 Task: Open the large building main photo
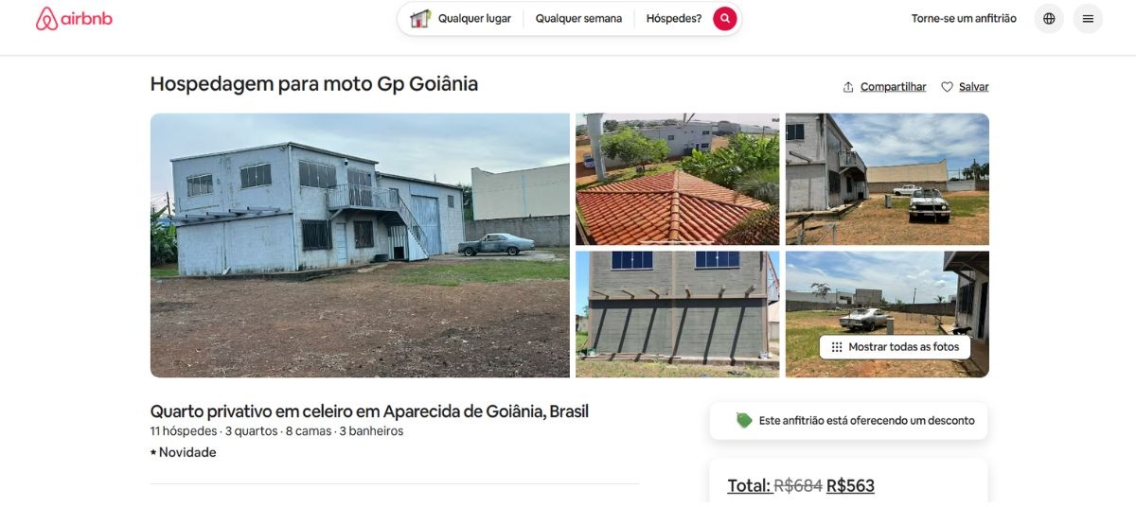tap(360, 245)
